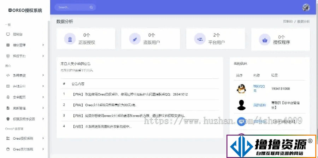This screenshot has width=318, height=158.
Task: Open the 权限及程序设置 menu label
Action: point(24,119)
